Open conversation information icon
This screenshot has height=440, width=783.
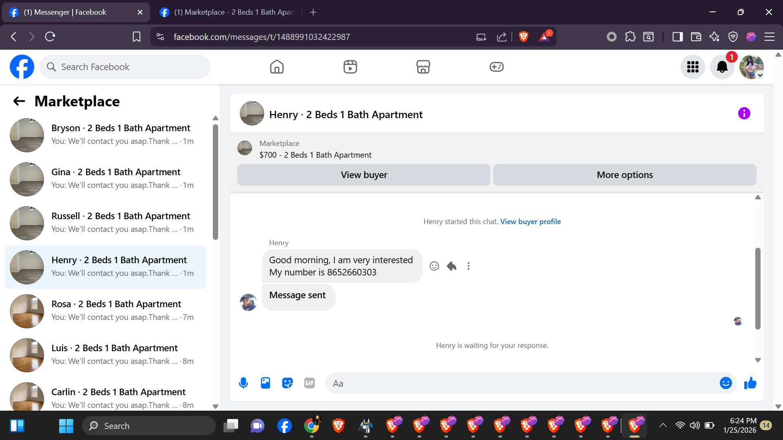click(744, 113)
